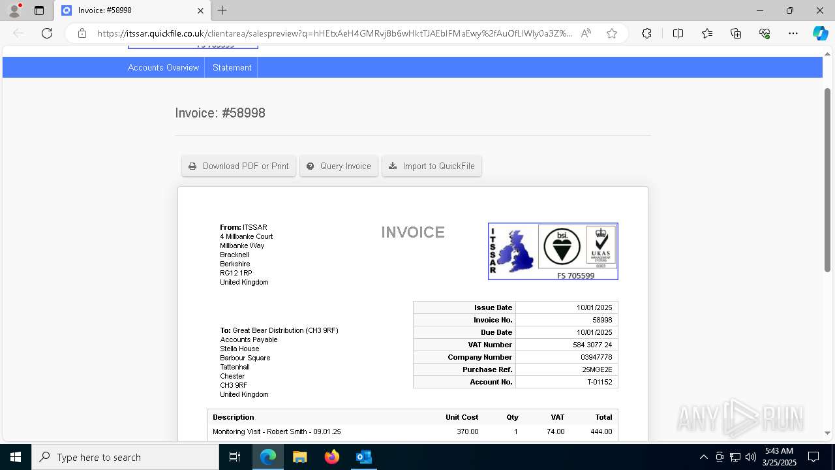Viewport: 835px width, 470px height.
Task: Go back to the previous page
Action: point(18,33)
